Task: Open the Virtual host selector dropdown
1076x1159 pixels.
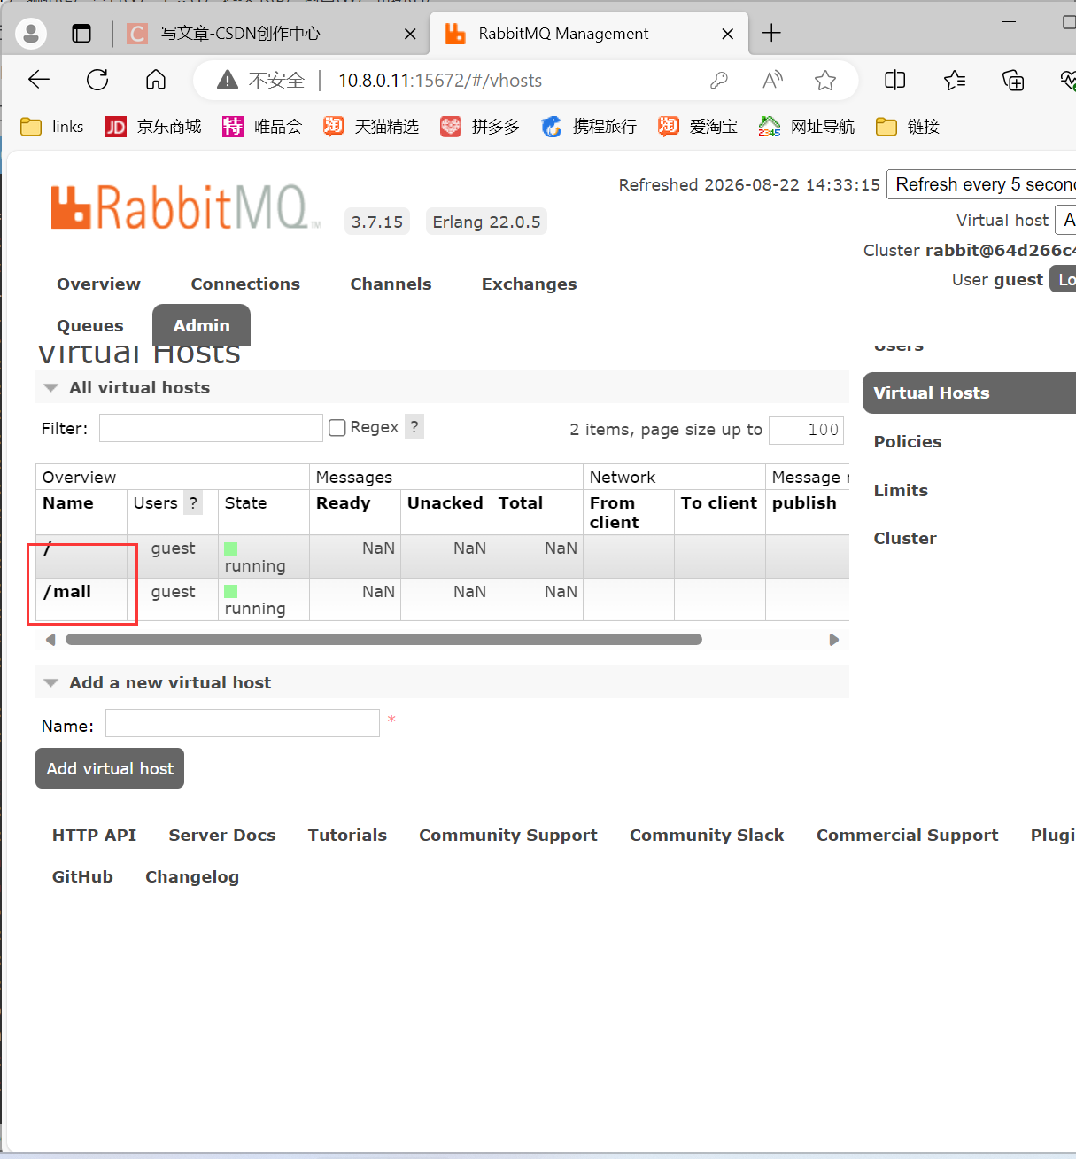Action: point(1065,220)
